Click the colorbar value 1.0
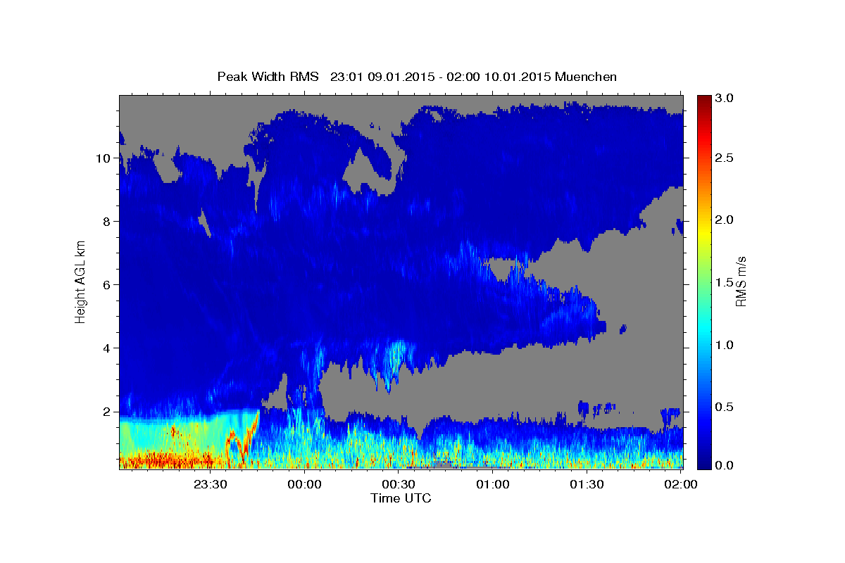The image size is (845, 563). tap(725, 345)
